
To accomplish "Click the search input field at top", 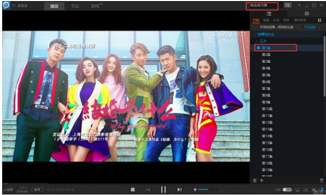I will 262,6.
